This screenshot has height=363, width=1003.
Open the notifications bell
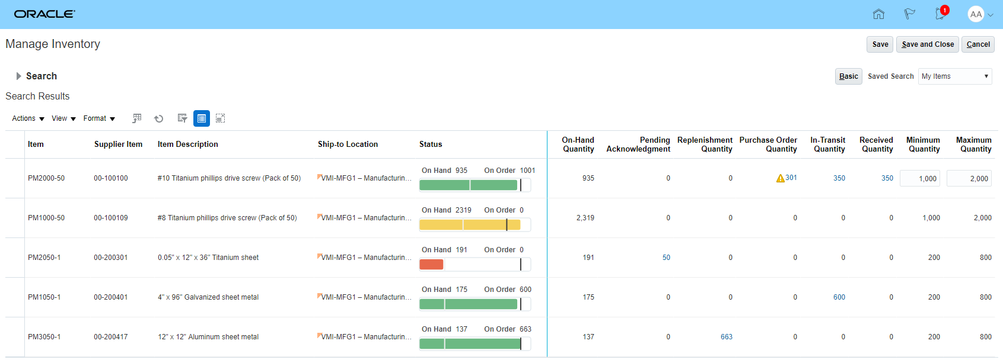[x=940, y=14]
